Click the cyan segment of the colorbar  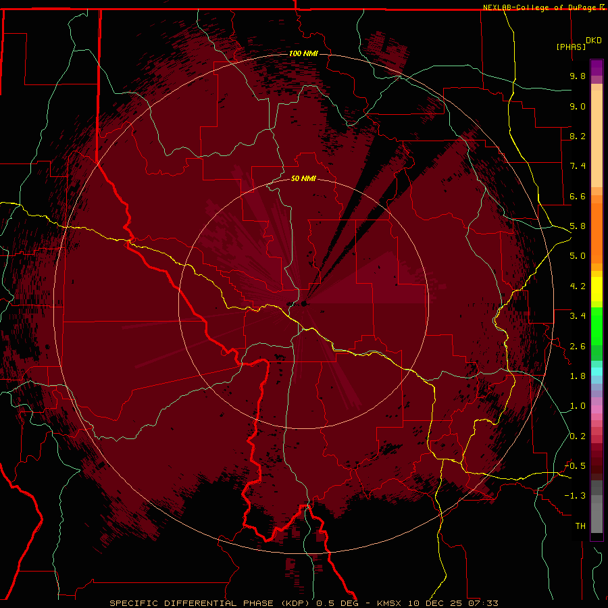point(597,372)
